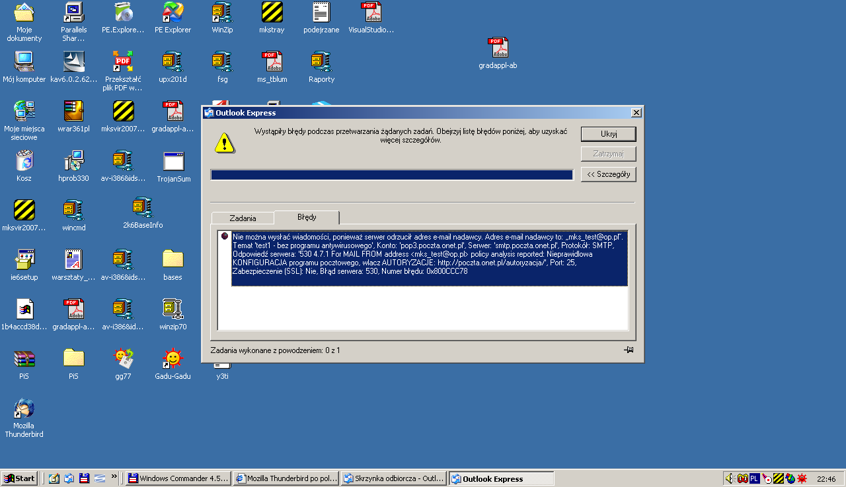Select the mkstray desktop icon
846x487 pixels.
[272, 18]
